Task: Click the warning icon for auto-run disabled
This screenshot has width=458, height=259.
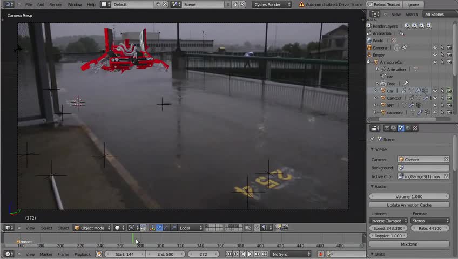Action: (x=301, y=4)
